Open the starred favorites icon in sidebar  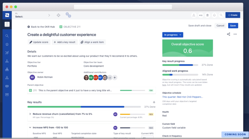pyautogui.click(x=7, y=44)
